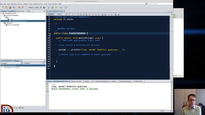Toggle Highlight Search icon in editor toolbar

[86, 14]
